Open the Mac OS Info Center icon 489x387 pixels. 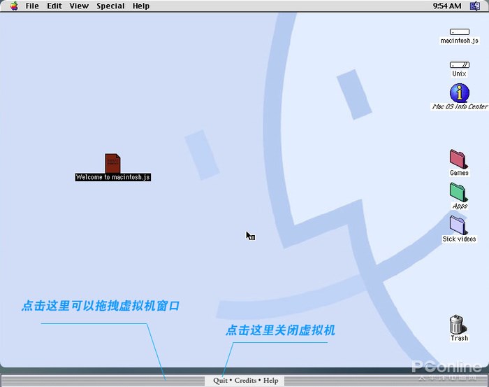pos(460,93)
